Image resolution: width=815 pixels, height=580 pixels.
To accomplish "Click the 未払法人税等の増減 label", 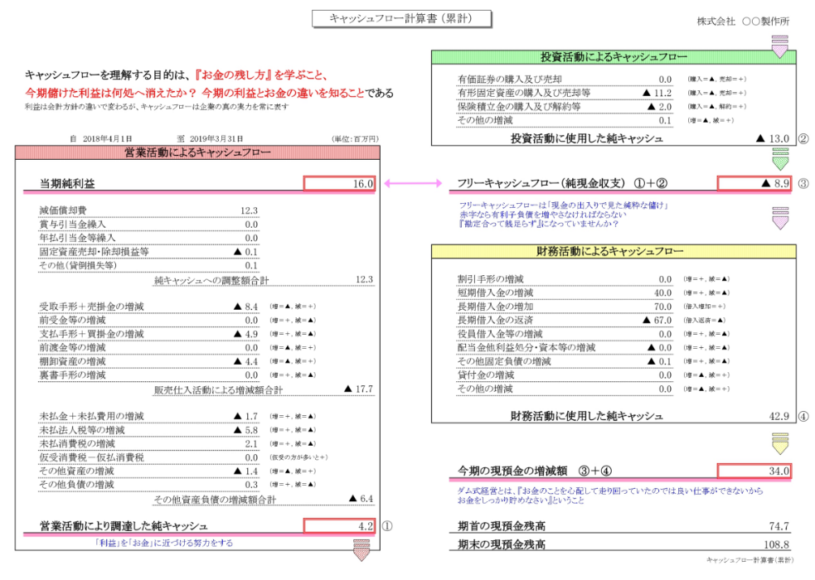I will click(82, 430).
